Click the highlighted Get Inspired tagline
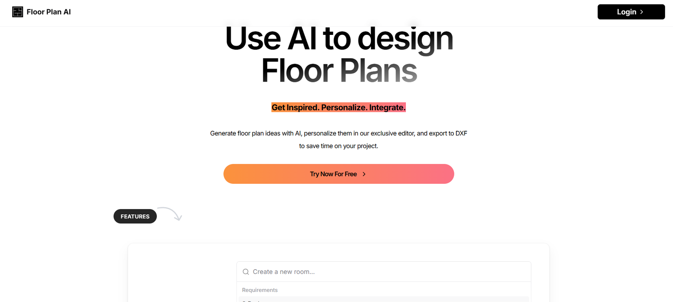The height and width of the screenshot is (302, 673). click(x=339, y=108)
